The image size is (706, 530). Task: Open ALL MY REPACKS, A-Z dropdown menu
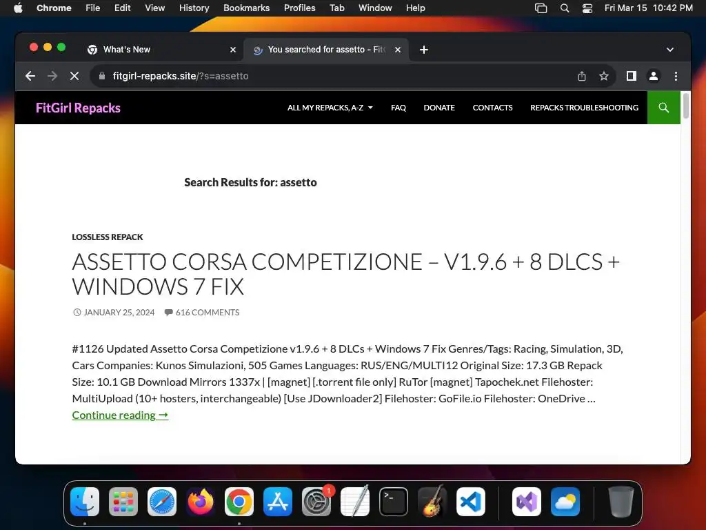330,108
